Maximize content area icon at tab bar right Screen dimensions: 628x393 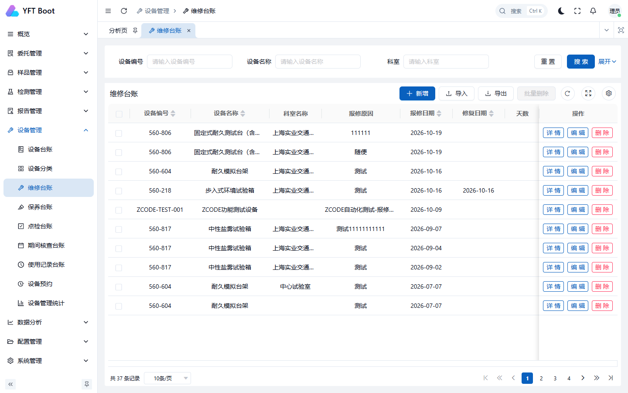(621, 30)
